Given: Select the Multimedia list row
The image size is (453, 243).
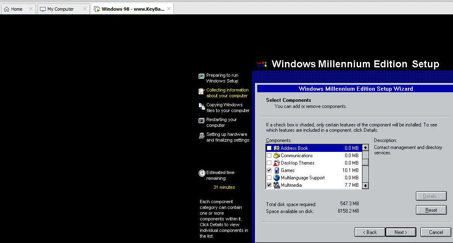Looking at the screenshot, I should [x=314, y=185].
